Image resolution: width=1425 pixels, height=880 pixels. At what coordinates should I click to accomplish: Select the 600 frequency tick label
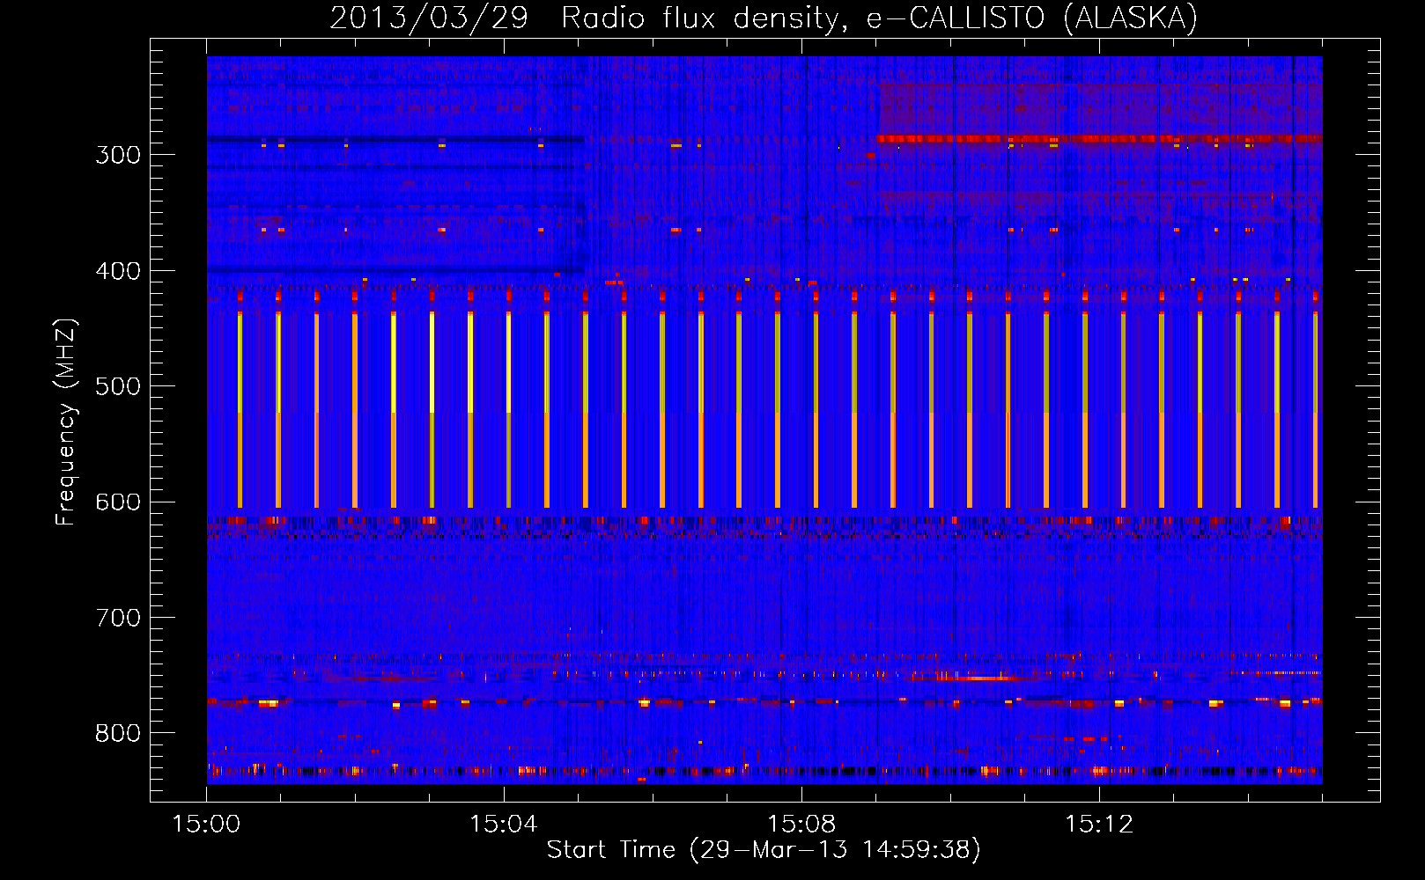(x=118, y=502)
